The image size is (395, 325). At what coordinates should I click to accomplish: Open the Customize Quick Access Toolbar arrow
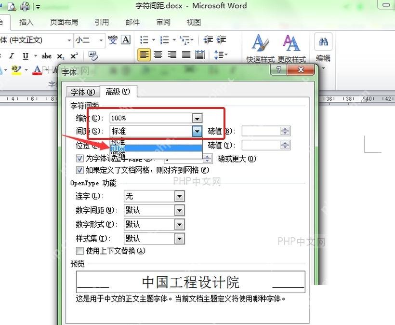click(38, 7)
